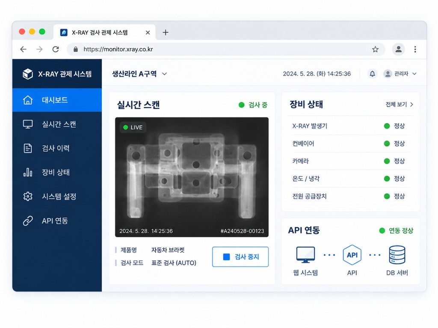Click the gear icon beside 시스템 설정
The image size is (438, 328).
coord(28,196)
